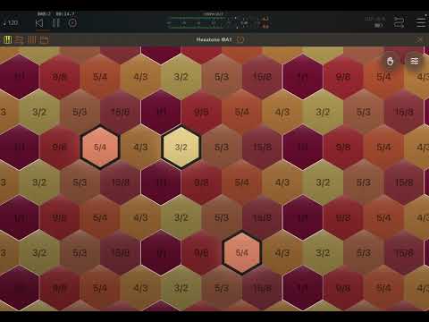
Task: Toggle the record button
Action: [x=72, y=23]
